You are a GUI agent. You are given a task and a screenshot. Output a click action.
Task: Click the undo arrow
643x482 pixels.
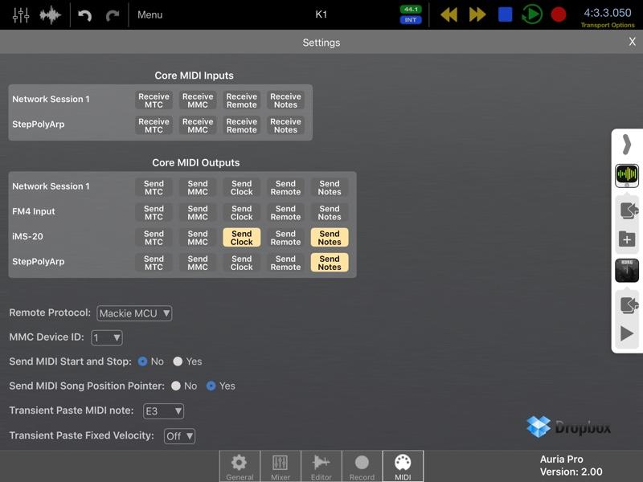point(84,15)
